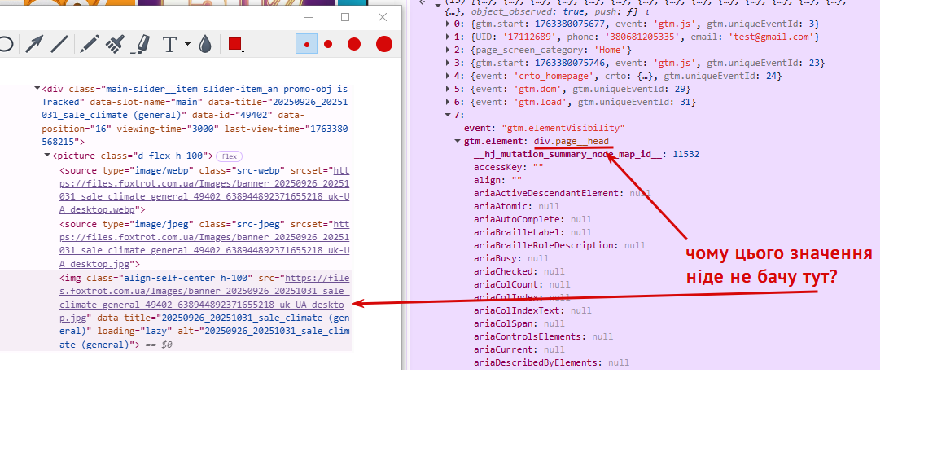Open the red color picker swatch
946x470 pixels.
click(x=235, y=44)
